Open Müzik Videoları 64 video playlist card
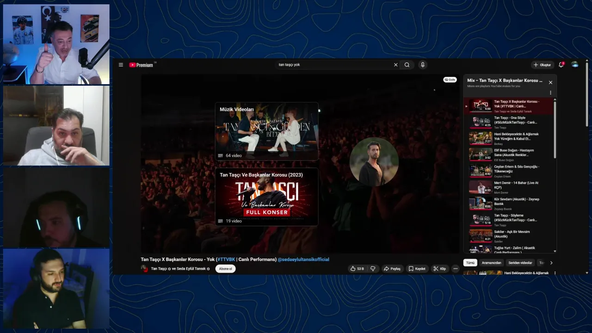 tap(267, 131)
